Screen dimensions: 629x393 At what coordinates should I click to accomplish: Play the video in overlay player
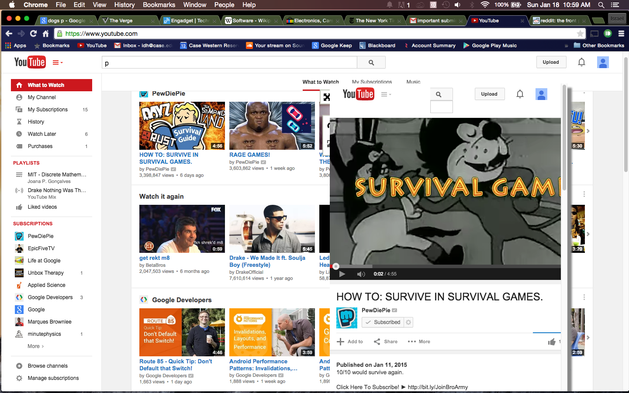(x=342, y=274)
